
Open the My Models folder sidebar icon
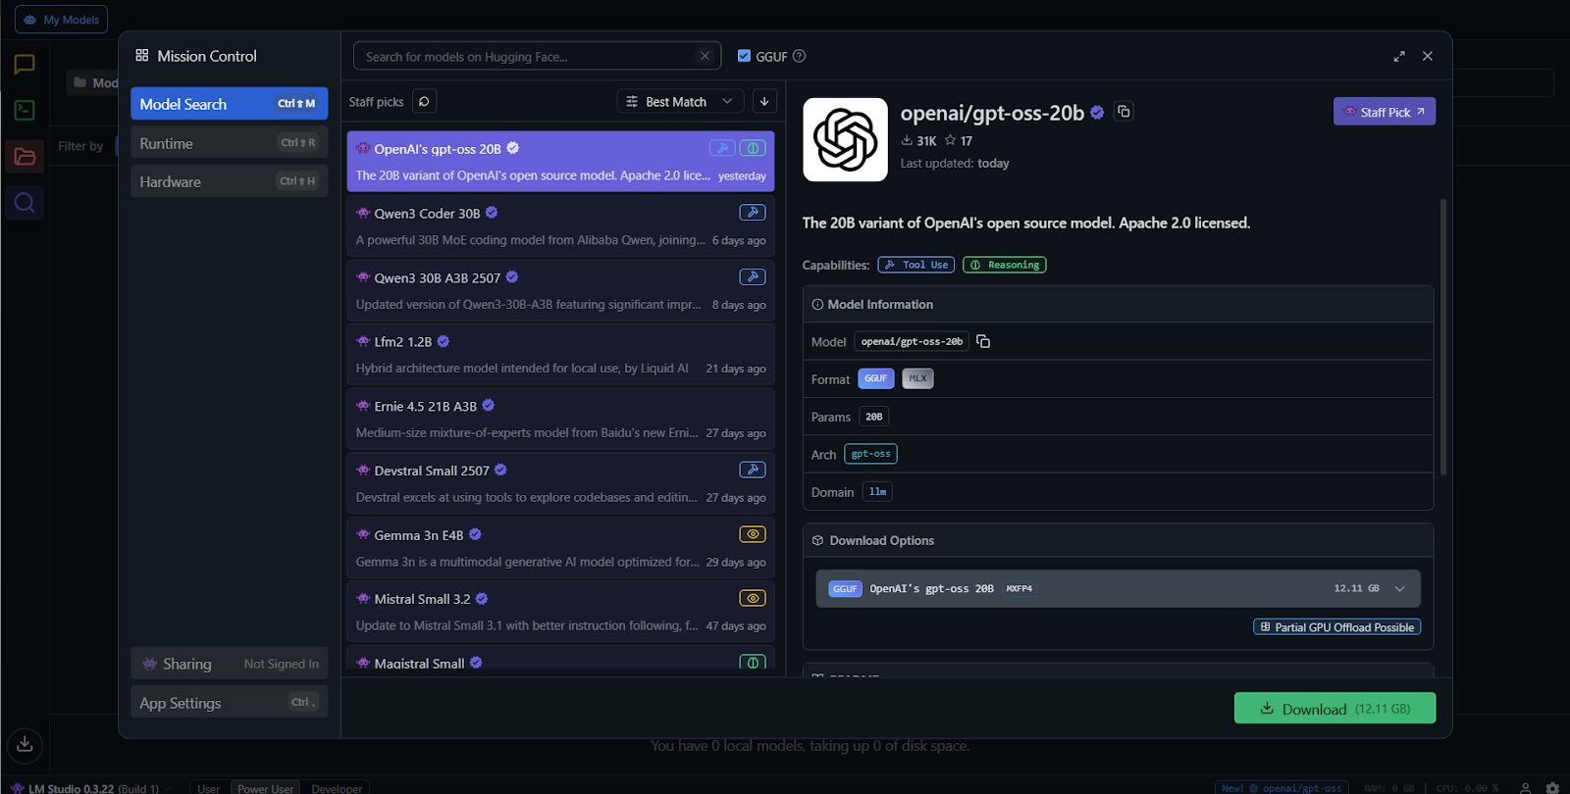click(25, 156)
